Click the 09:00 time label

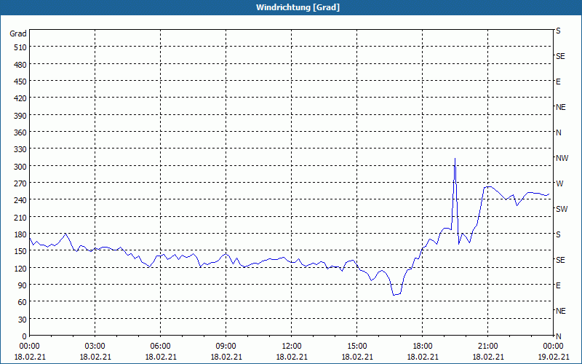(226, 347)
